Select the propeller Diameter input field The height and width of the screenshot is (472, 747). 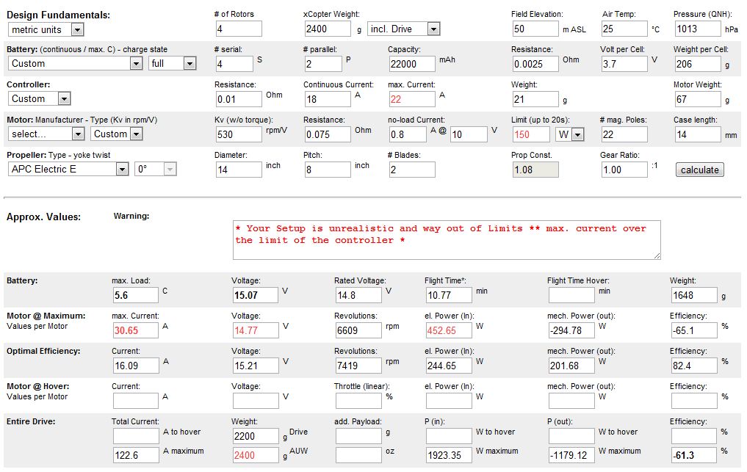click(239, 170)
